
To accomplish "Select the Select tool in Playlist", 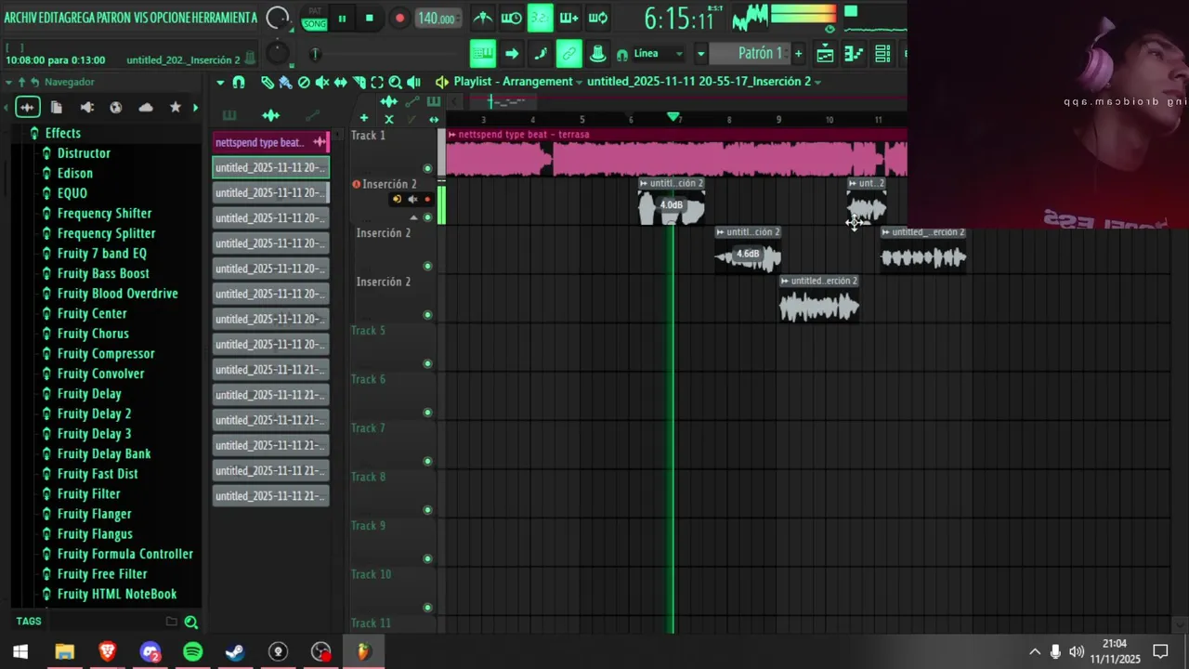I will [x=377, y=83].
